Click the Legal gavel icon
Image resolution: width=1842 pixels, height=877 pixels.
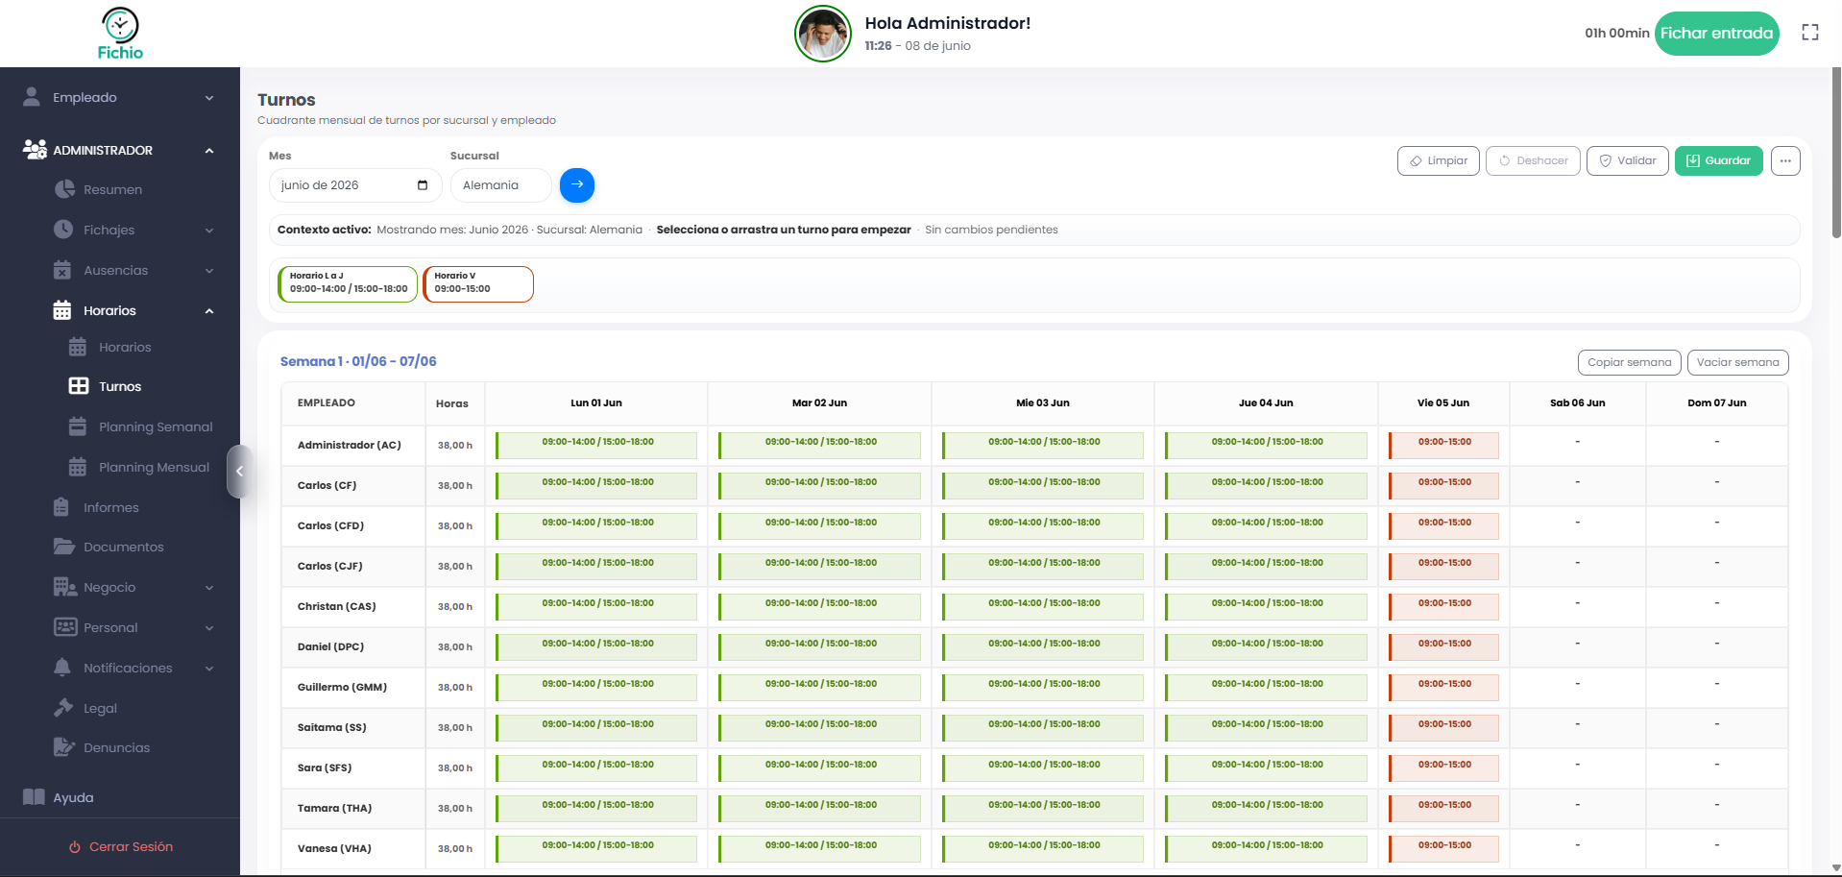pos(63,708)
